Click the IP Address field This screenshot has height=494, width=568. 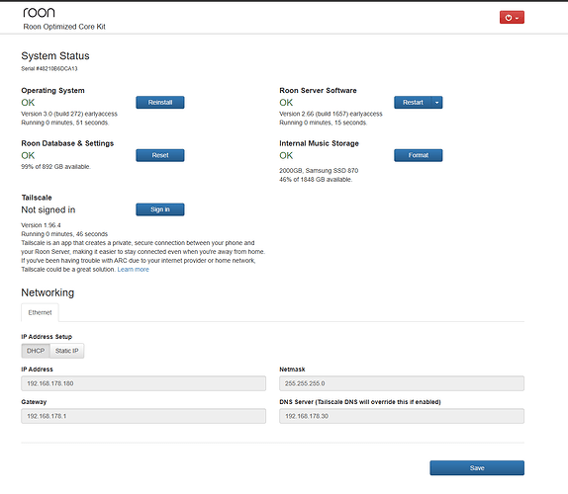143,383
